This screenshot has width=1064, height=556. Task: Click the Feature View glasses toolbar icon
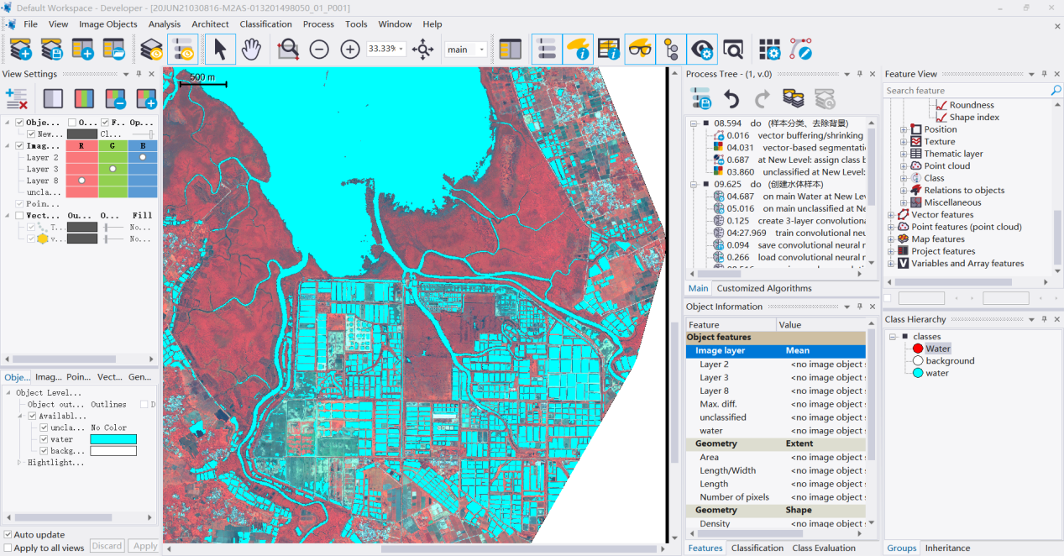[640, 50]
